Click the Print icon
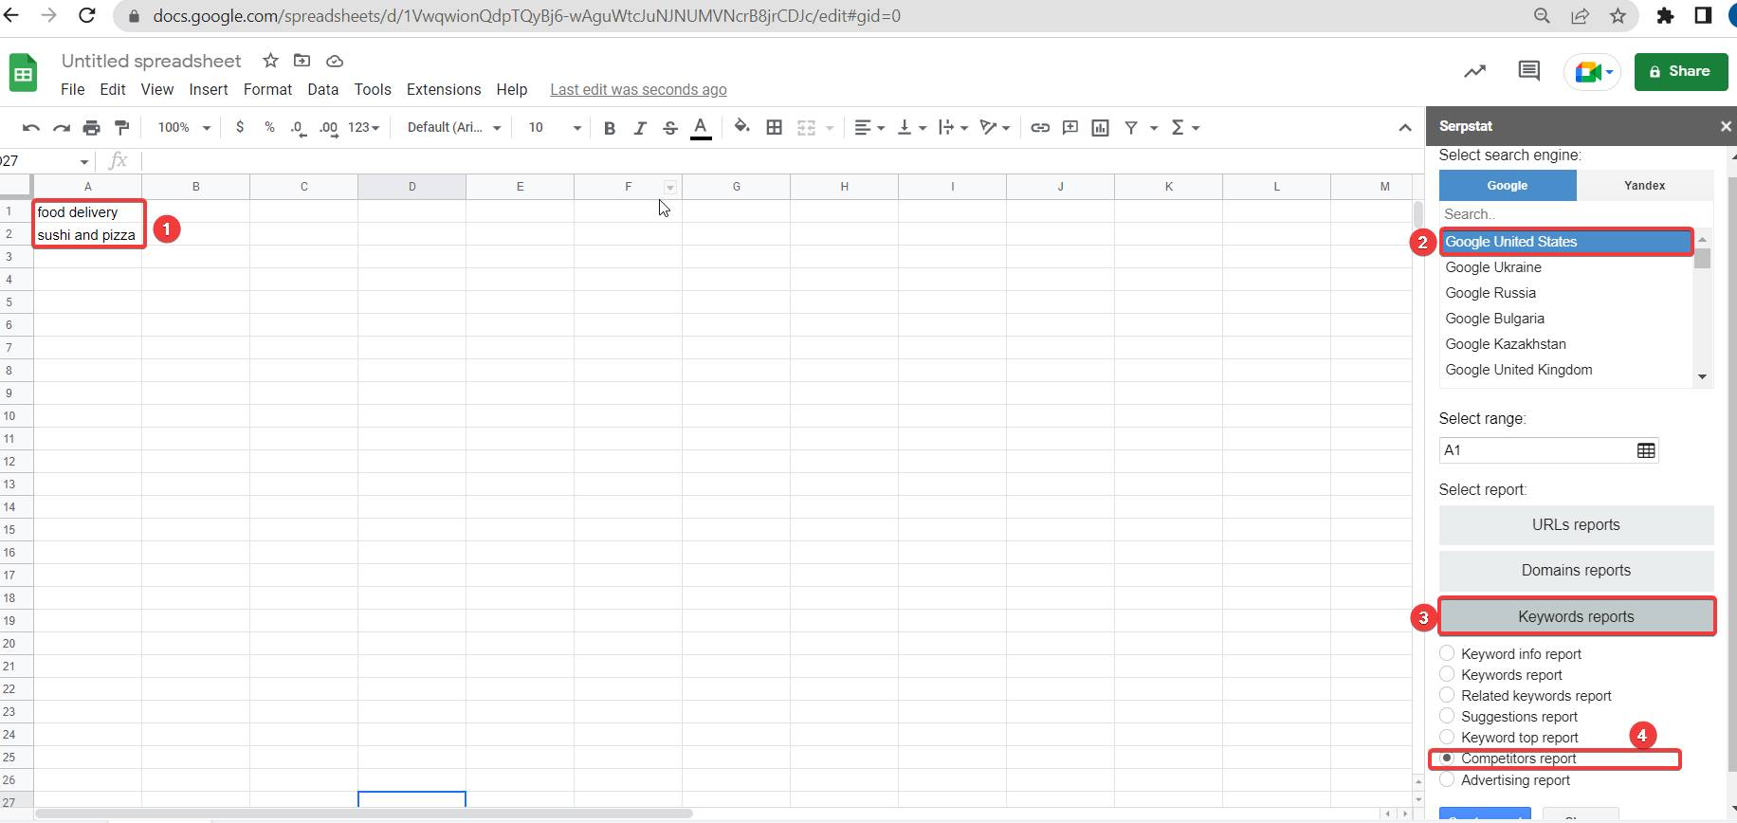Viewport: 1737px width, 823px height. (x=92, y=127)
